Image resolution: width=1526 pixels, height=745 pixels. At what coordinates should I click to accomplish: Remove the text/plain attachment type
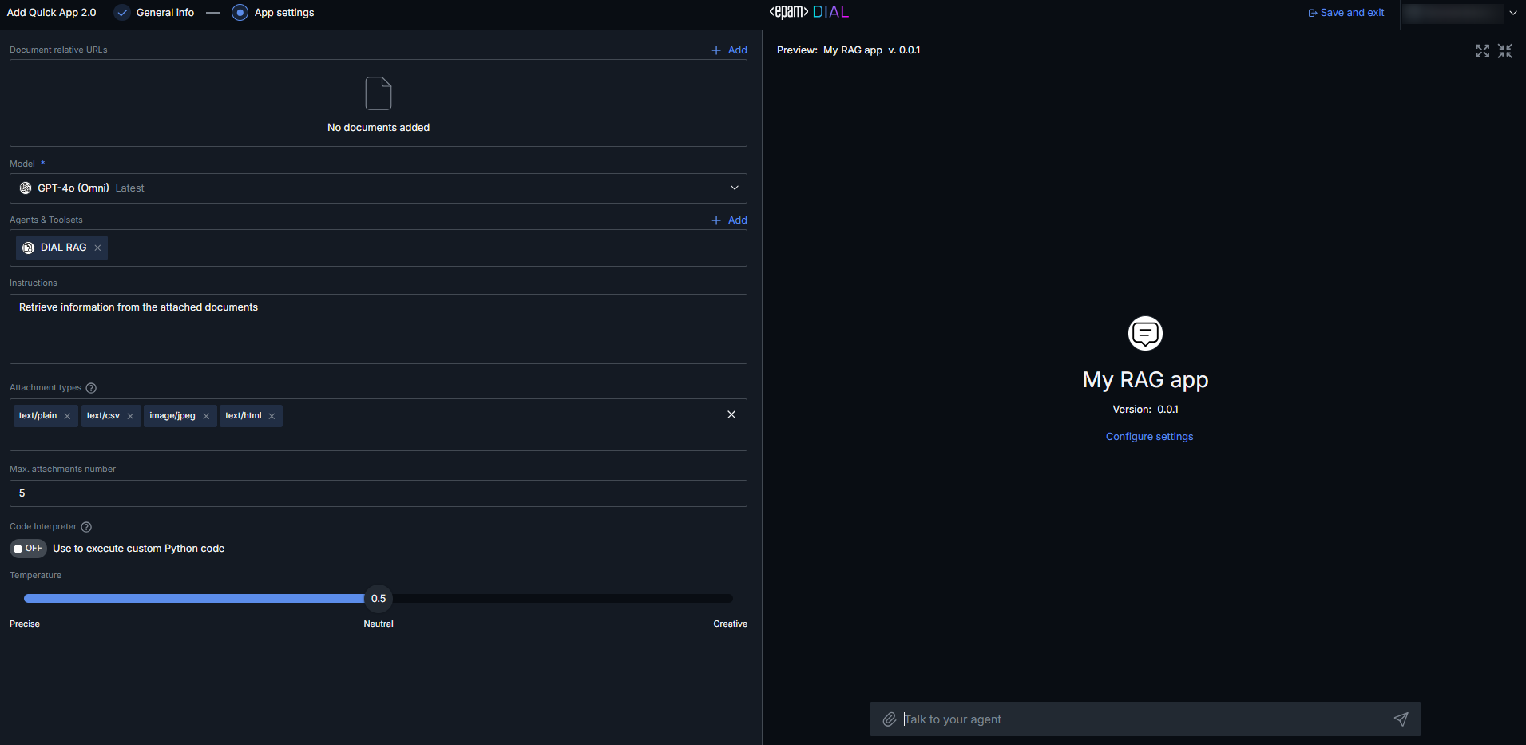coord(68,416)
